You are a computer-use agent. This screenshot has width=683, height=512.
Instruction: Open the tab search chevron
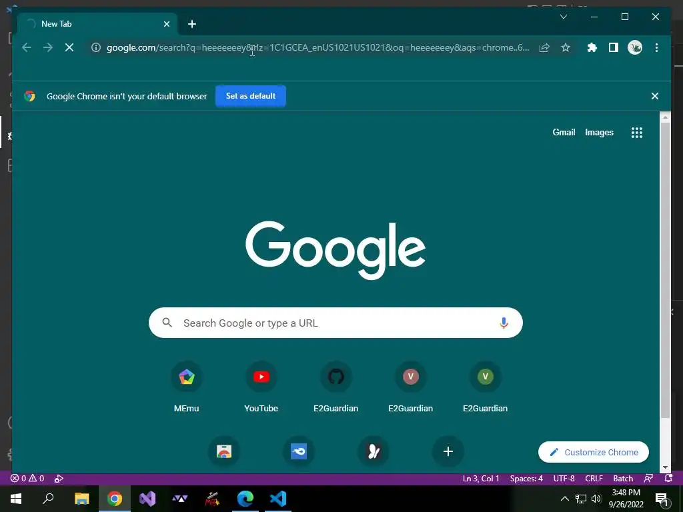coord(563,17)
